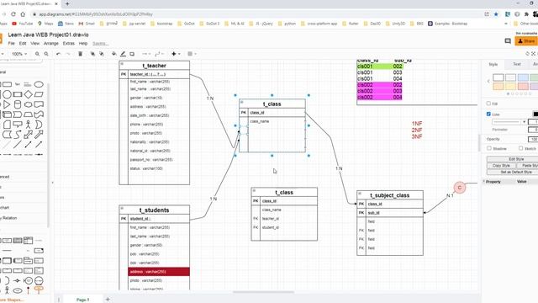This screenshot has height=303, width=538.
Task: Bookmark this page with the star icon
Action: point(496,14)
